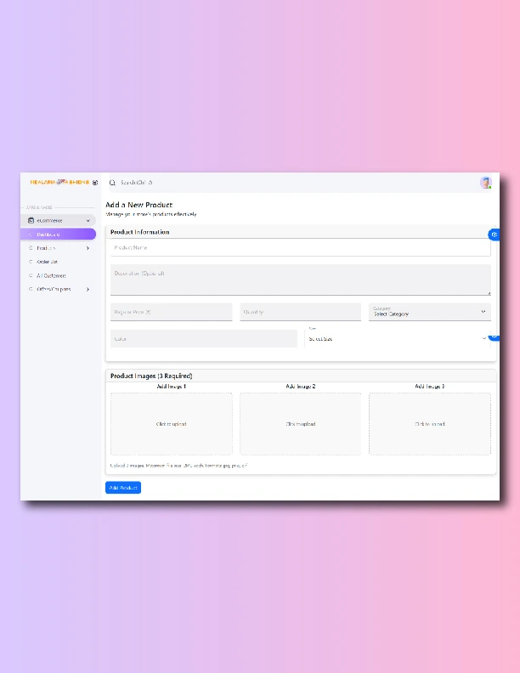Open the user profile avatar

click(x=485, y=183)
